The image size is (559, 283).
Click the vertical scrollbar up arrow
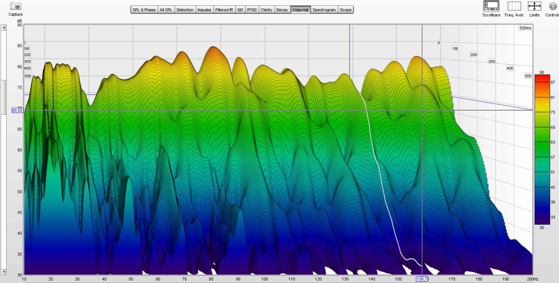[4, 28]
